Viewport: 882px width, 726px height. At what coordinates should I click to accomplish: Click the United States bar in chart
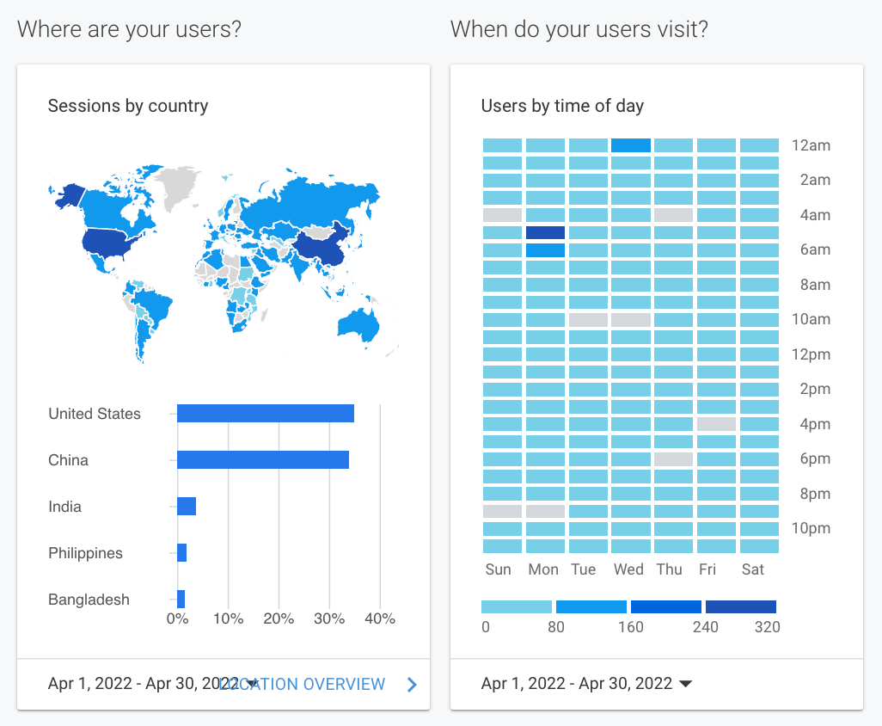pyautogui.click(x=266, y=414)
